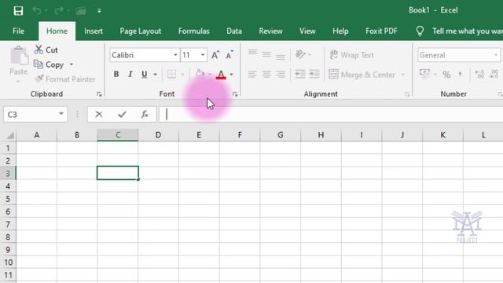
Task: Toggle Bold formatting
Action: pyautogui.click(x=116, y=74)
